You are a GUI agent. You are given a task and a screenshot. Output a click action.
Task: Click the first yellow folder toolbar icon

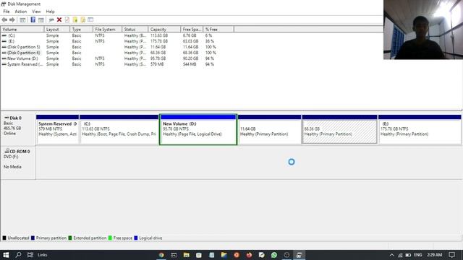75,19
